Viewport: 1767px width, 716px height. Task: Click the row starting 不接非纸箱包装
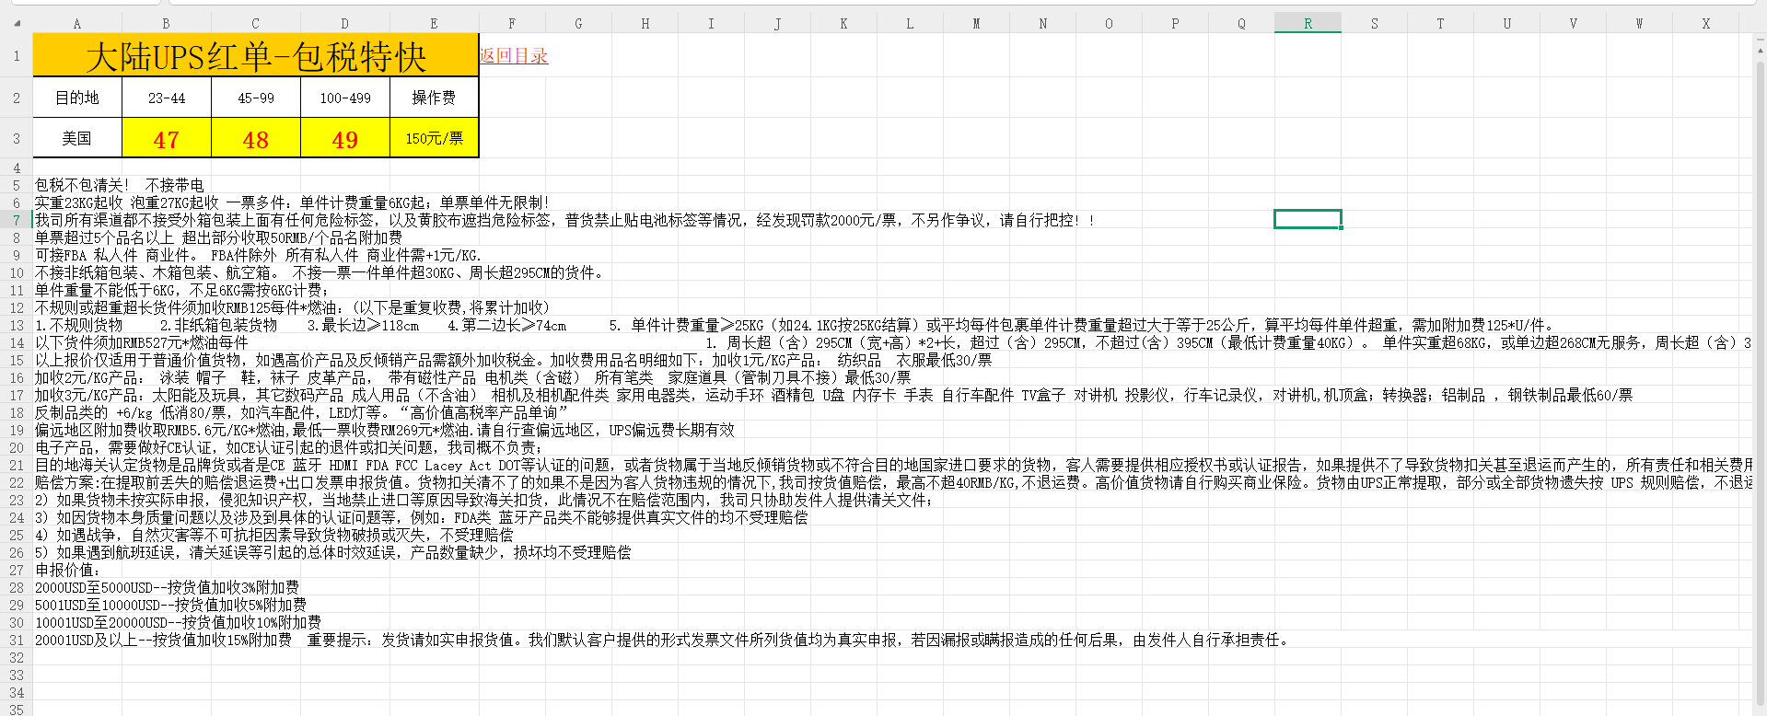tap(320, 272)
